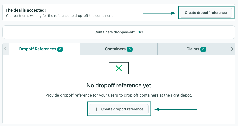
Task: Click the green arrow pointing at lower button
Action: click(176, 109)
